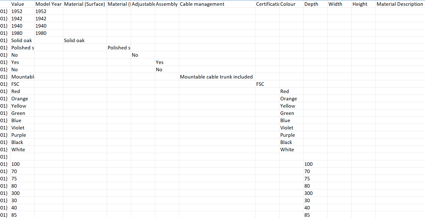The width and height of the screenshot is (425, 218).
Task: Select 300 in the Depth column
Action: pyautogui.click(x=315, y=193)
